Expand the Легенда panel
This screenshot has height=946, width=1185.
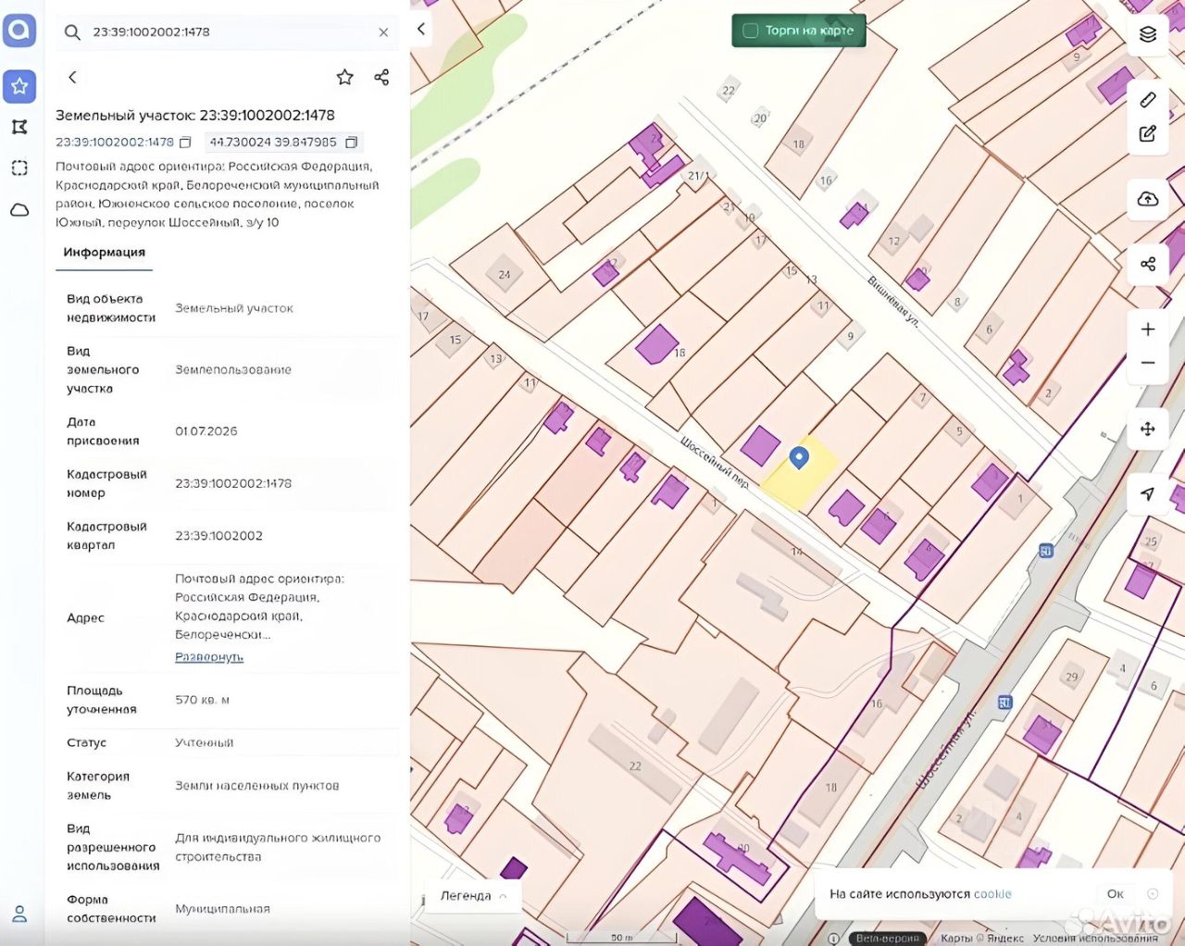[473, 896]
